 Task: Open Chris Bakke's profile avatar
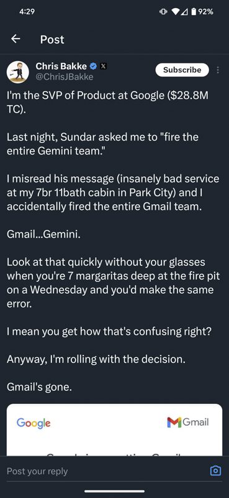(18, 72)
